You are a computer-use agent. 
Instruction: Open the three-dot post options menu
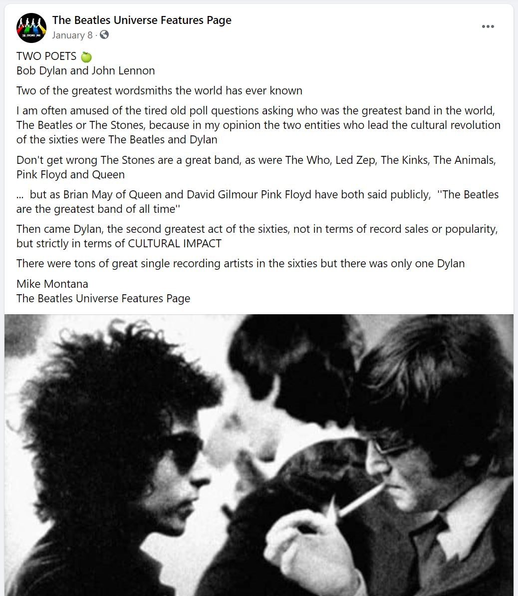(x=488, y=26)
